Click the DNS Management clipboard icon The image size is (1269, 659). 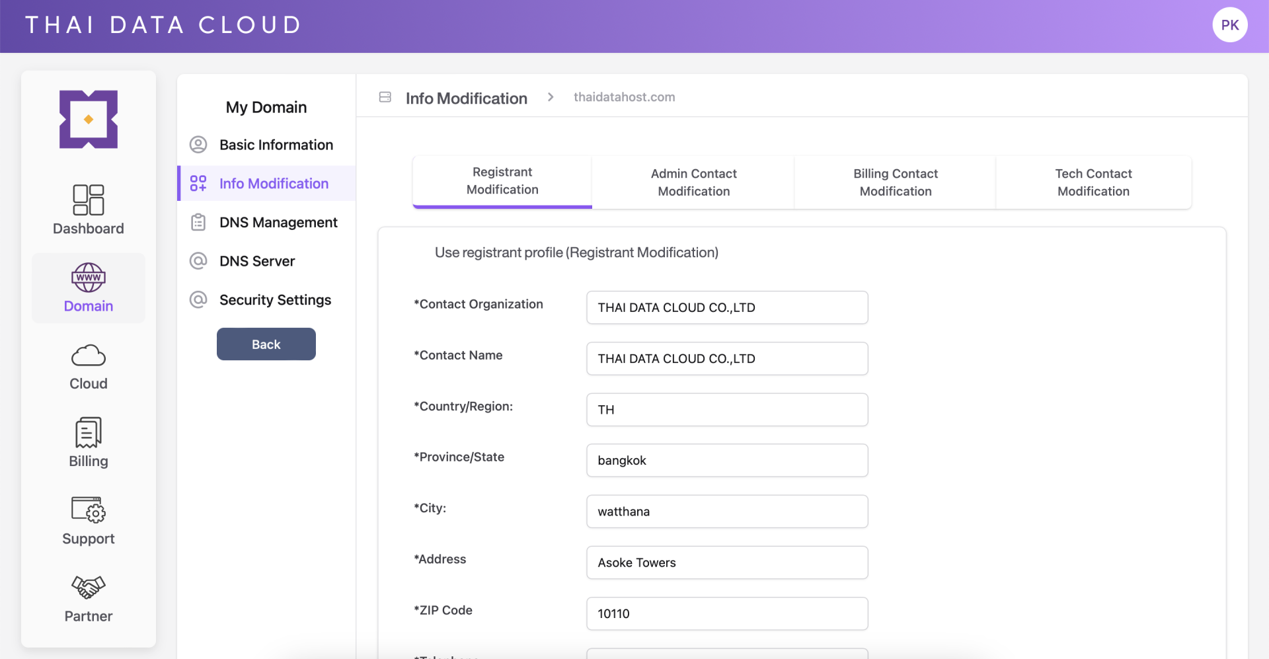click(x=198, y=222)
